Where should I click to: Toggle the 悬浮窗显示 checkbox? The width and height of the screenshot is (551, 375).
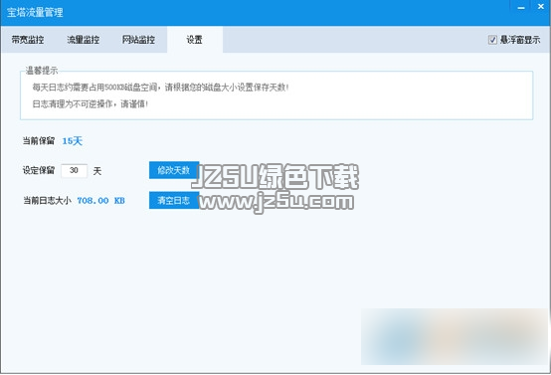tap(492, 40)
